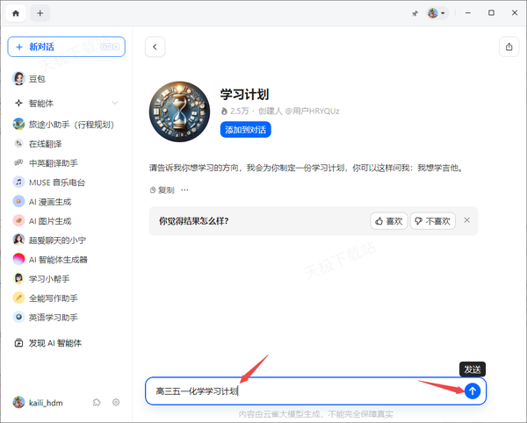Open the settings gear beside kaili_hdm
The image size is (527, 423).
pyautogui.click(x=116, y=402)
